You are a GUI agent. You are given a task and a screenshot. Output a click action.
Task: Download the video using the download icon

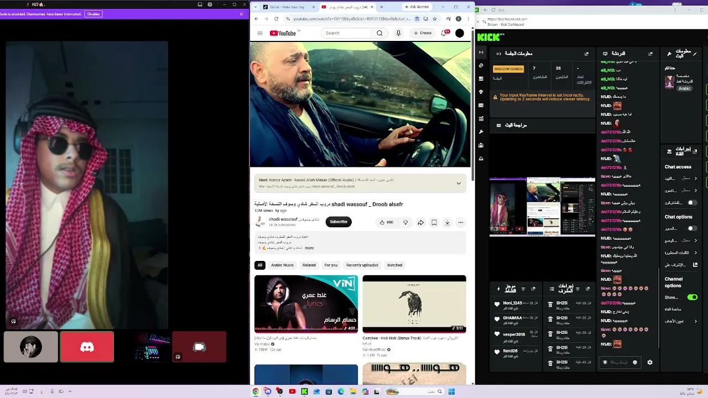point(447,222)
